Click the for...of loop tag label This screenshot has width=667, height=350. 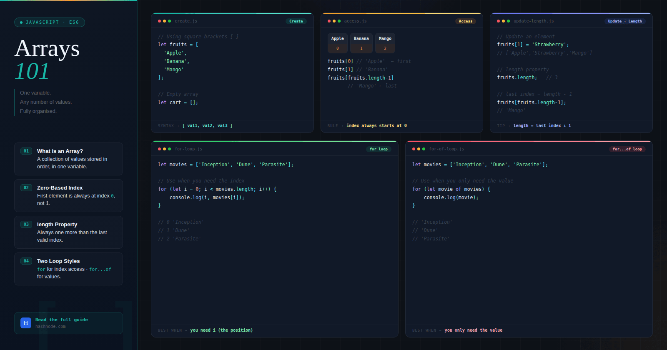[x=627, y=149]
